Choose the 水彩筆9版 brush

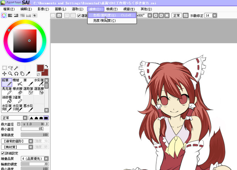tap(7, 108)
